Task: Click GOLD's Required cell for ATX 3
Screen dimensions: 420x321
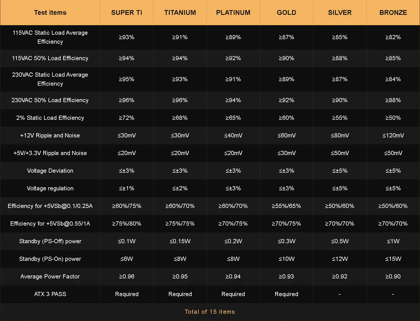Action: 286,294
